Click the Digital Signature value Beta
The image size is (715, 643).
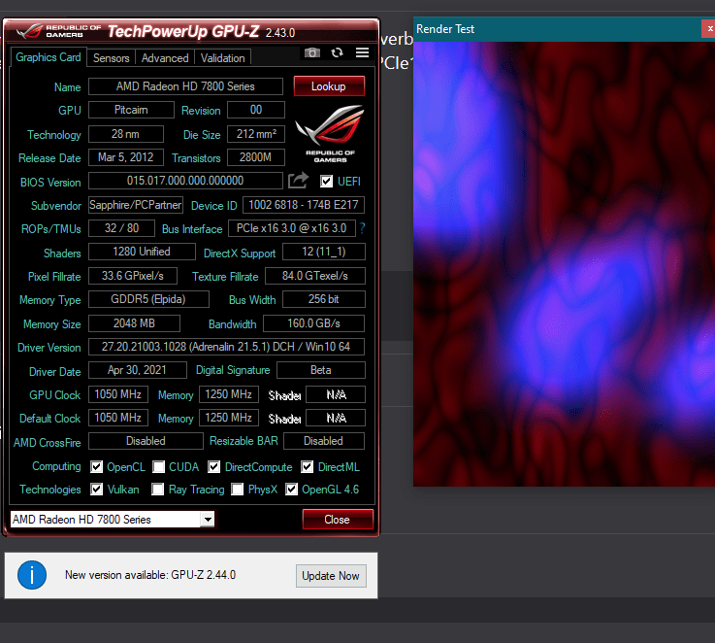pyautogui.click(x=321, y=370)
